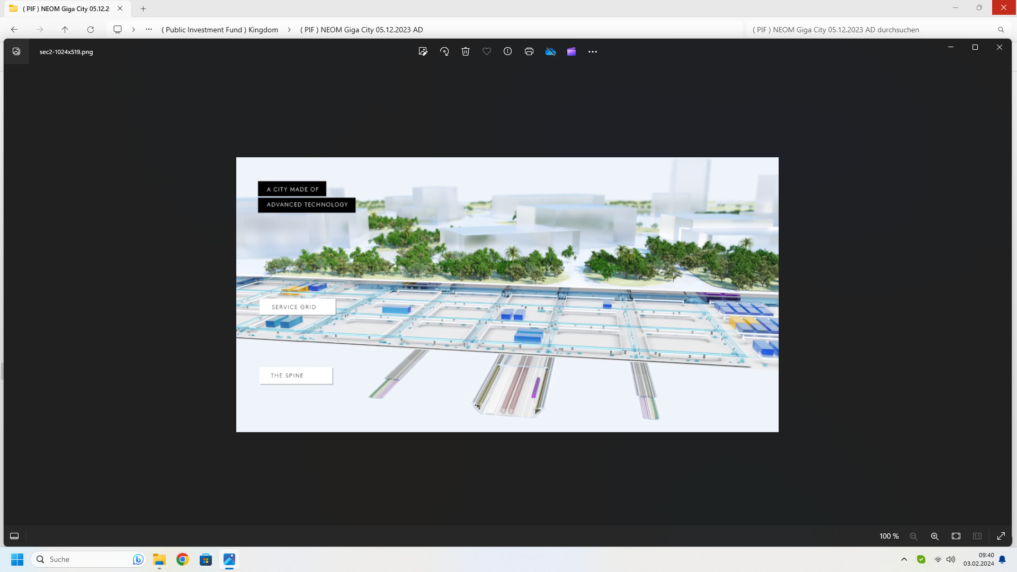Close the NEOM Giga City Explorer tab
The image size is (1017, 572).
coord(120,8)
